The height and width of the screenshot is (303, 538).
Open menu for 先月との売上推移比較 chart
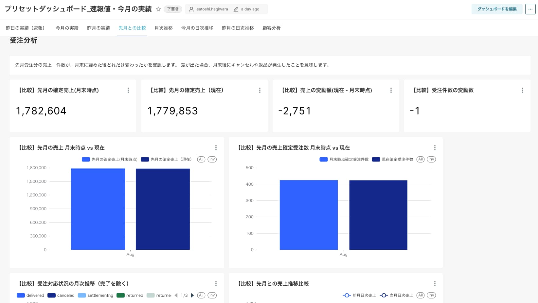coord(435,284)
